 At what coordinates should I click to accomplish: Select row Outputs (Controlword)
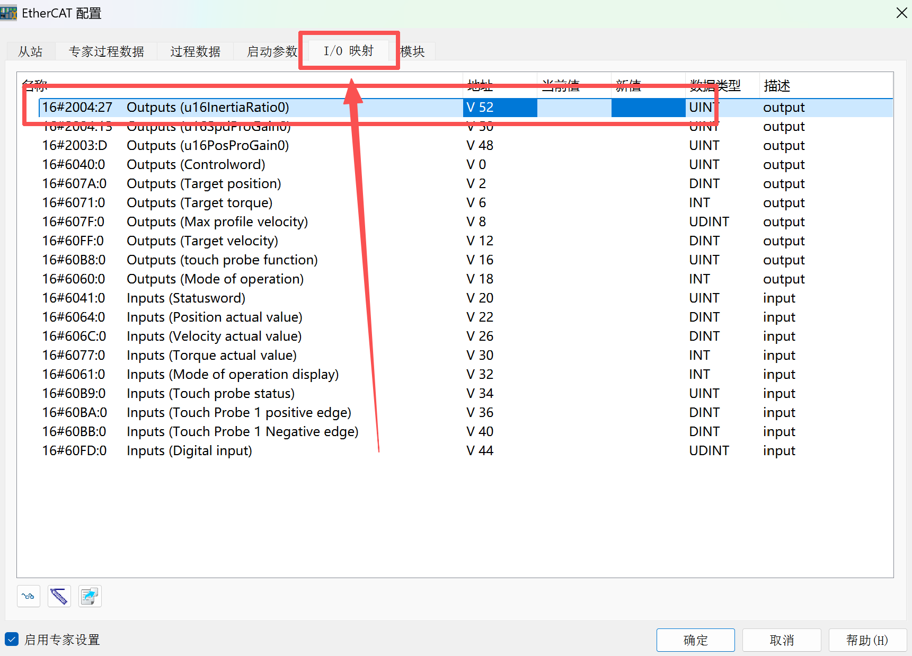click(x=465, y=165)
